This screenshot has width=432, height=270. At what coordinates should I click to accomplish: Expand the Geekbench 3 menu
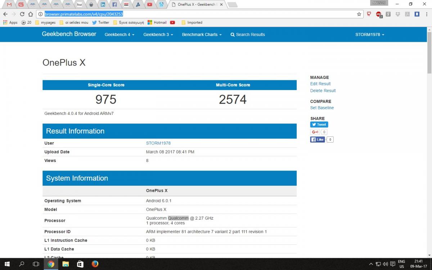158,35
